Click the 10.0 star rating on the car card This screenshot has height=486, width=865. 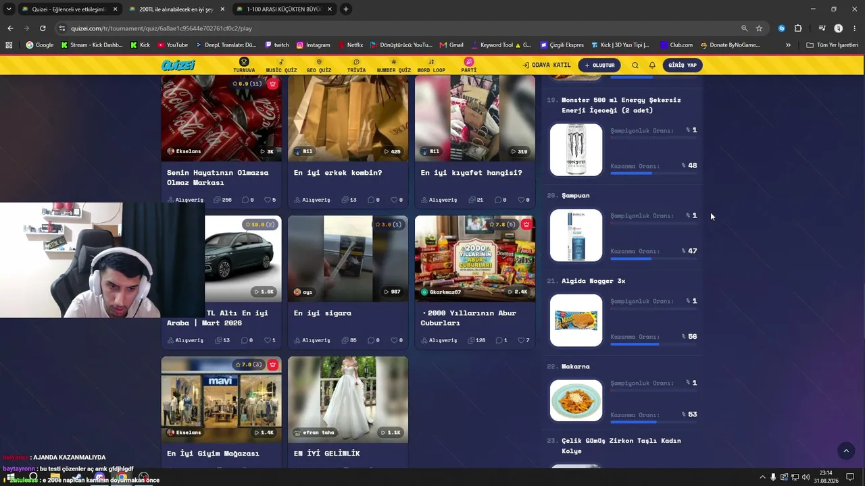pos(260,224)
